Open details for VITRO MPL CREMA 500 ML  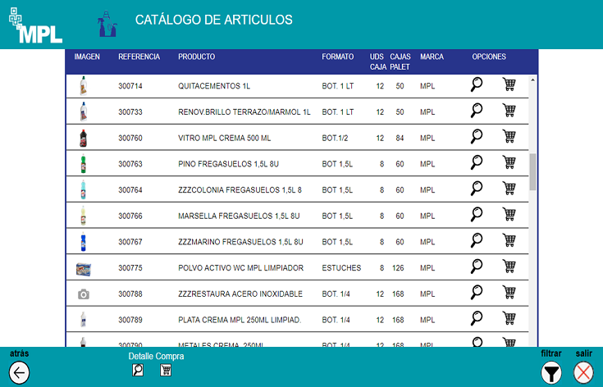[x=477, y=137]
